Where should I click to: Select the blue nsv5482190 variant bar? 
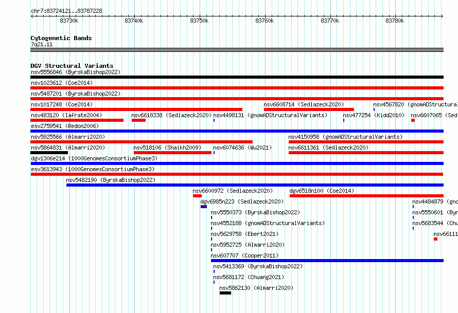click(255, 185)
